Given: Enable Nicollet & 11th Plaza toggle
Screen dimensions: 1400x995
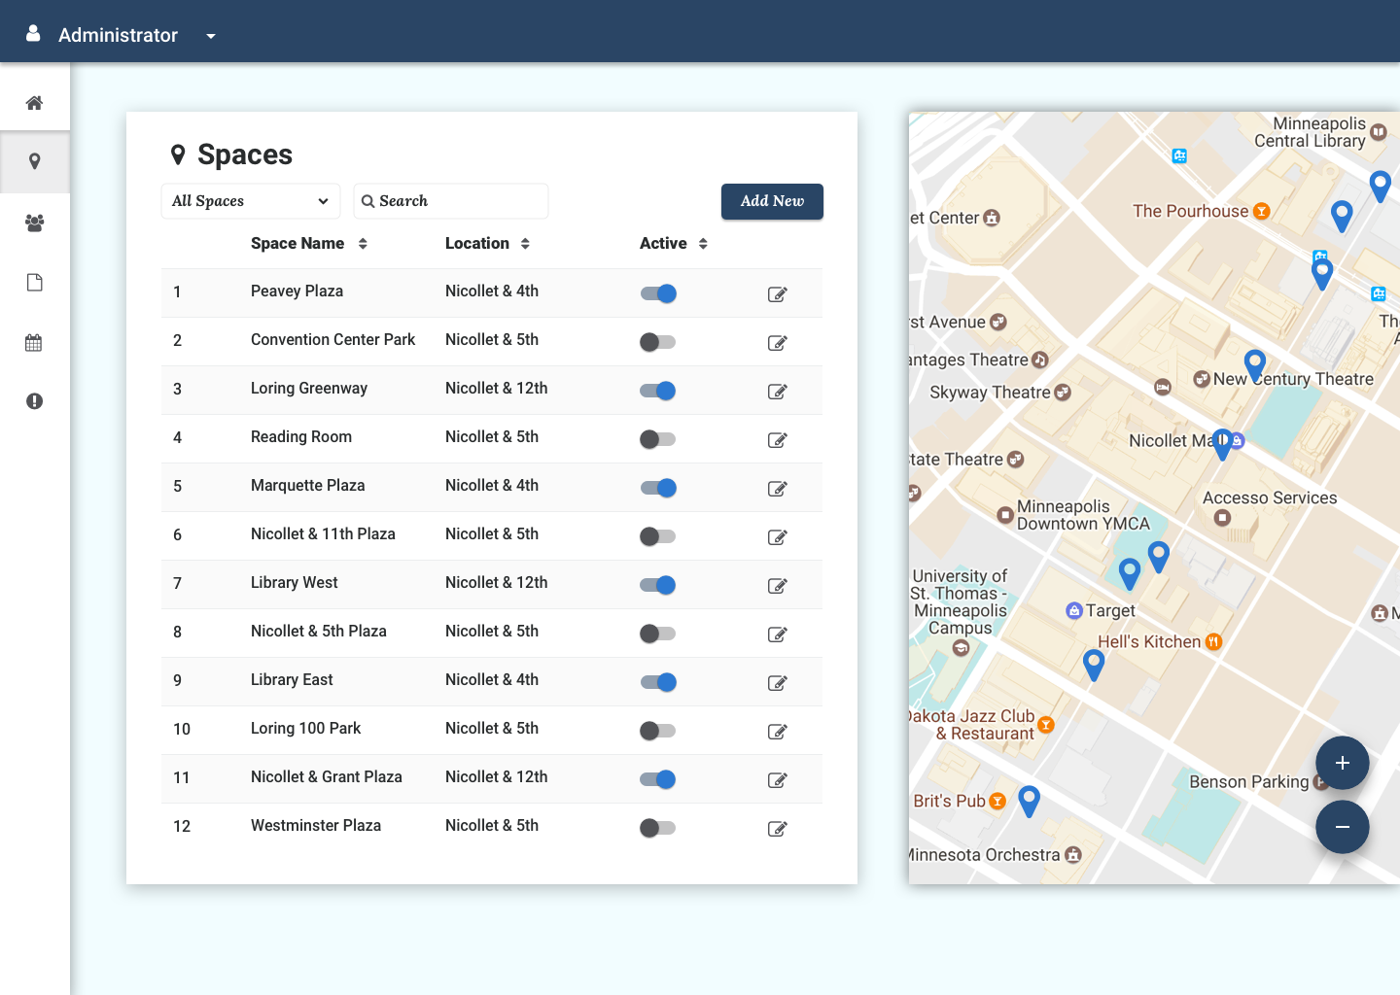Looking at the screenshot, I should tap(658, 536).
